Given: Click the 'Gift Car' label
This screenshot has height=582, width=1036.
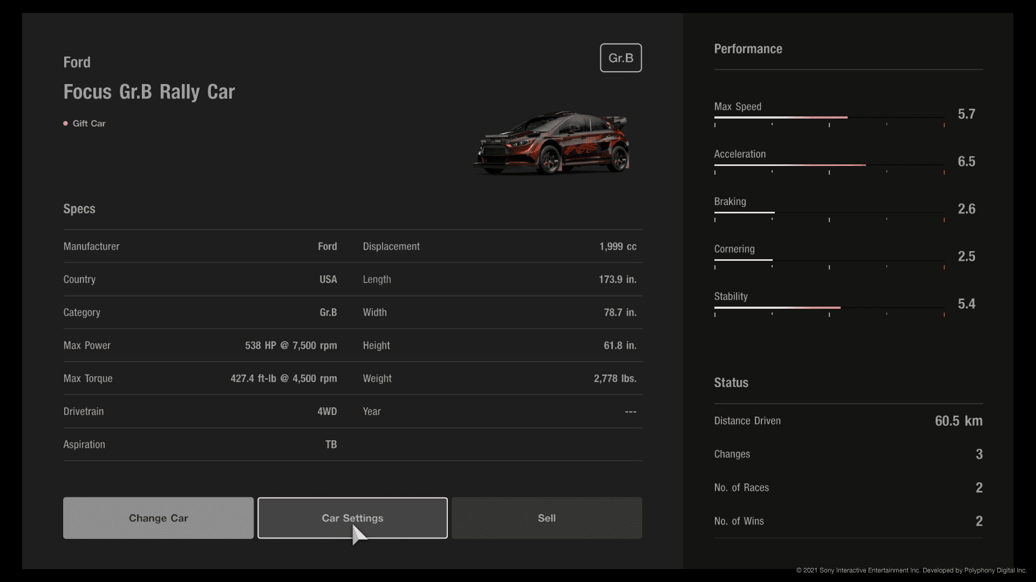Looking at the screenshot, I should click(x=89, y=123).
